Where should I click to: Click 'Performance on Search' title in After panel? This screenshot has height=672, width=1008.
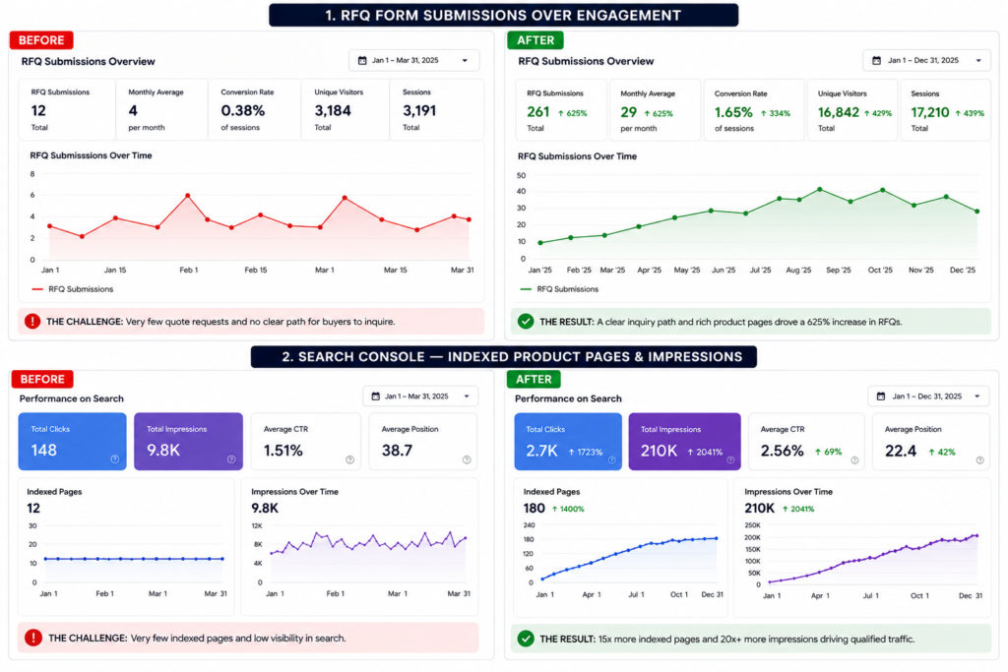tap(568, 398)
